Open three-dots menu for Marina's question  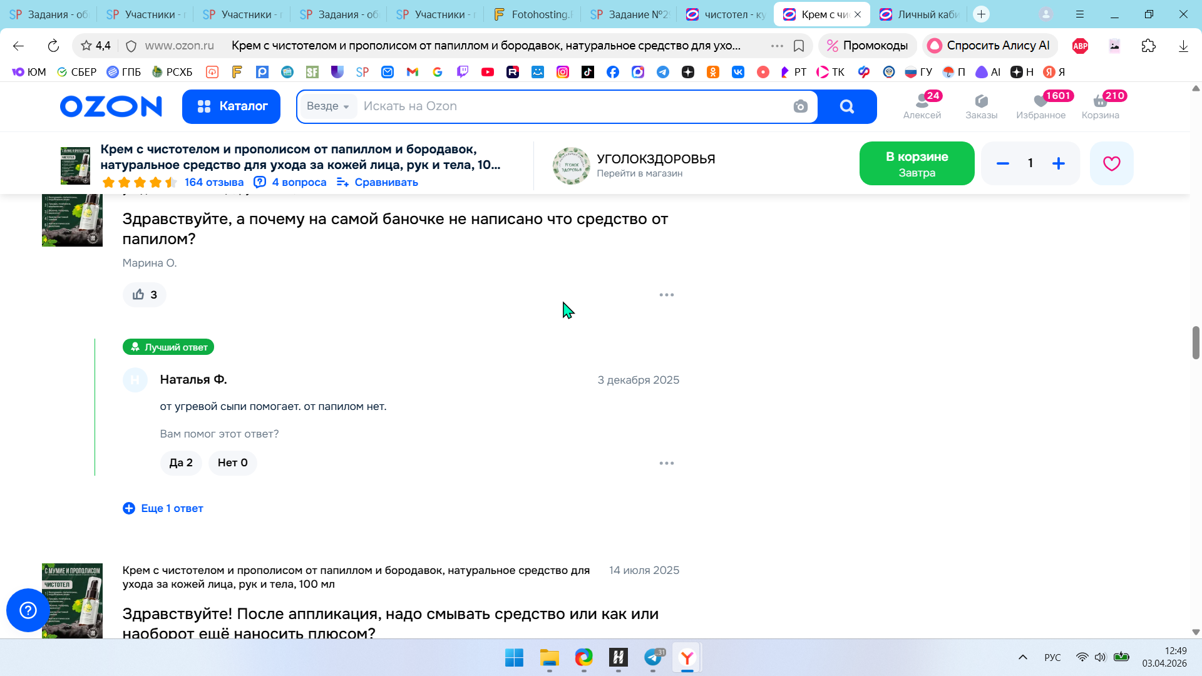pyautogui.click(x=666, y=295)
